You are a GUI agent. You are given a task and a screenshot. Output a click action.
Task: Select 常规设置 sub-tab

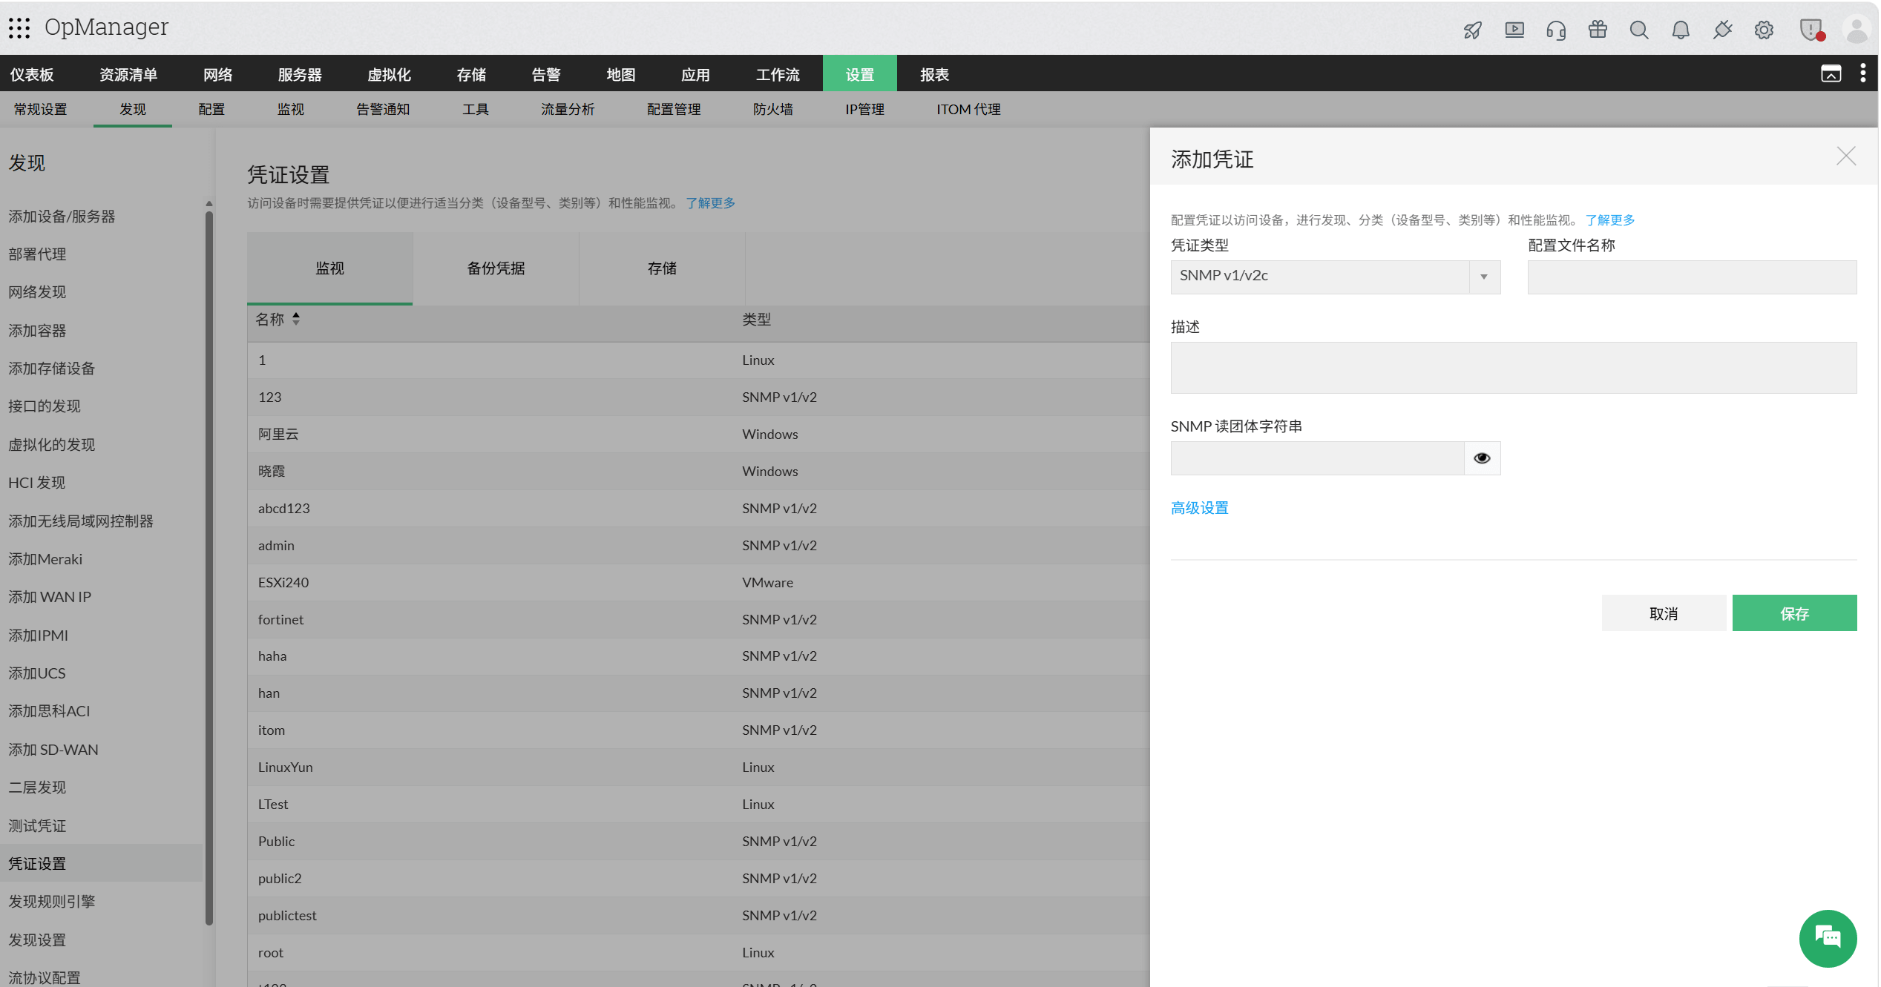pyautogui.click(x=40, y=110)
